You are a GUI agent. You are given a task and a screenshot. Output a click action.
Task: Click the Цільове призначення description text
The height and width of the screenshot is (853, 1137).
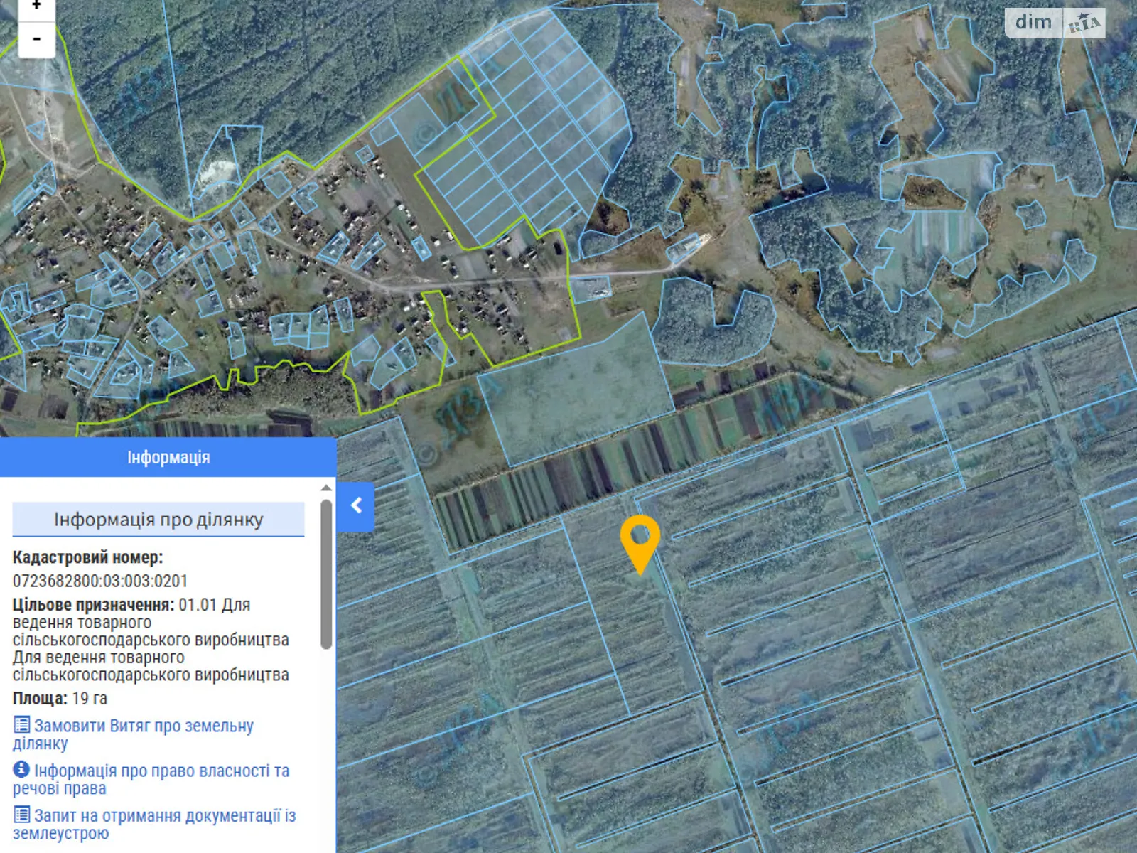pyautogui.click(x=150, y=640)
